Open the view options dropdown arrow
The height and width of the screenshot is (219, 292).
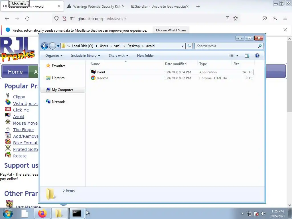[x=237, y=56]
